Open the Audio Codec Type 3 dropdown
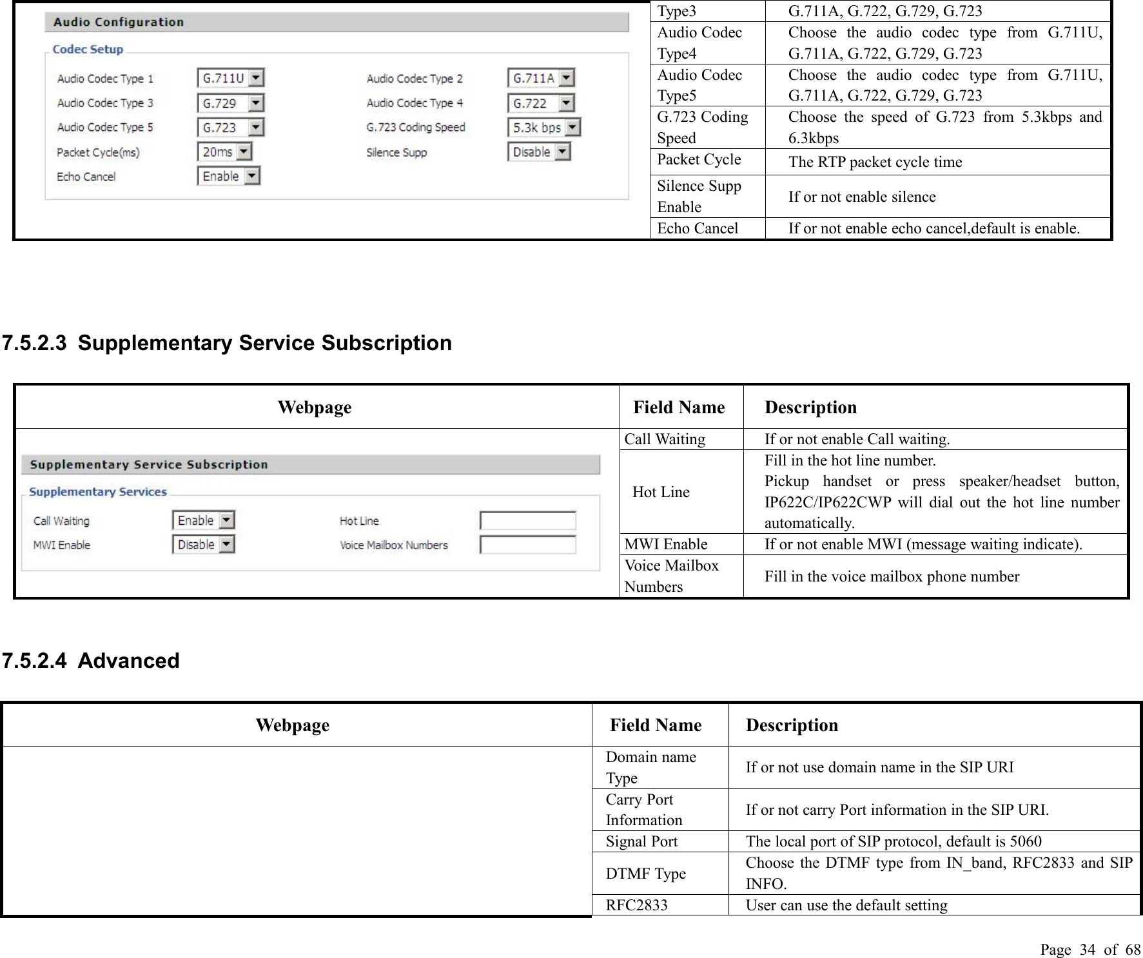This screenshot has width=1143, height=958. click(x=231, y=103)
